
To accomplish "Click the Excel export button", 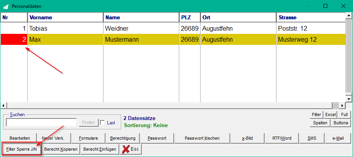I will 330,115.
